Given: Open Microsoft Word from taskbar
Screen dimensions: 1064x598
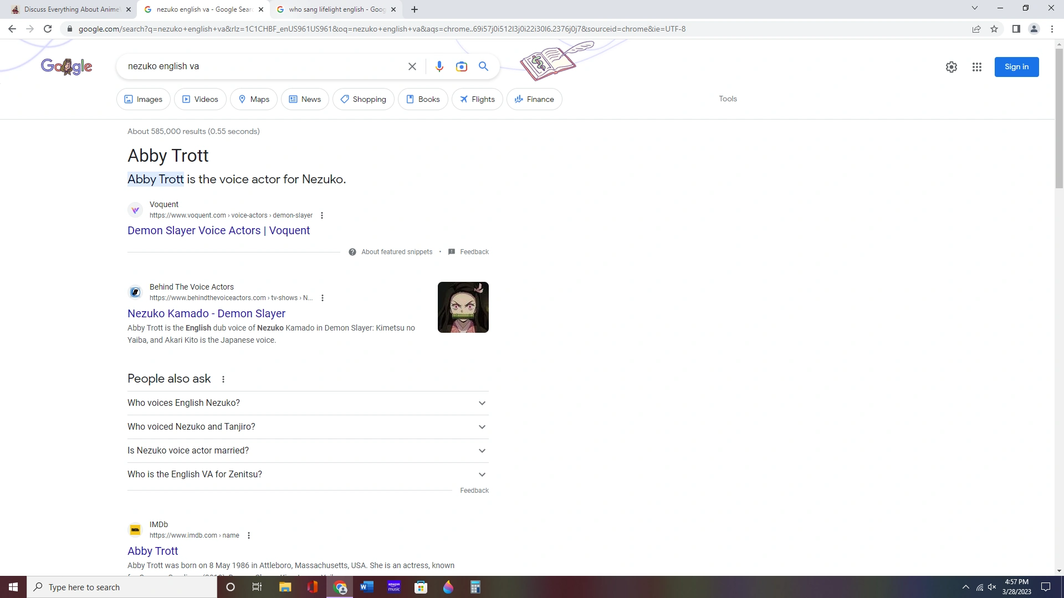Looking at the screenshot, I should coord(366,587).
